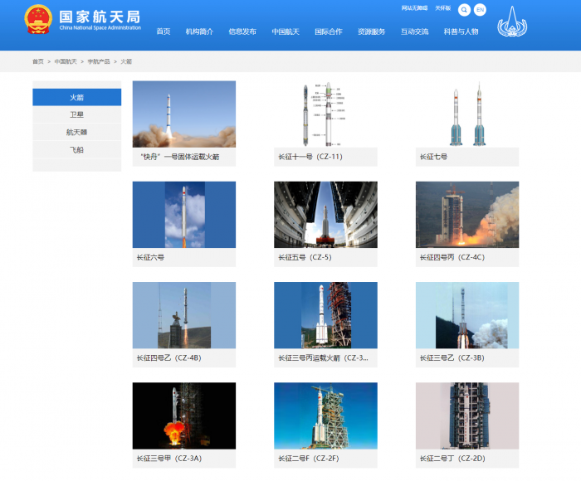
Task: Open the 互动交流 menu item
Action: (x=415, y=32)
